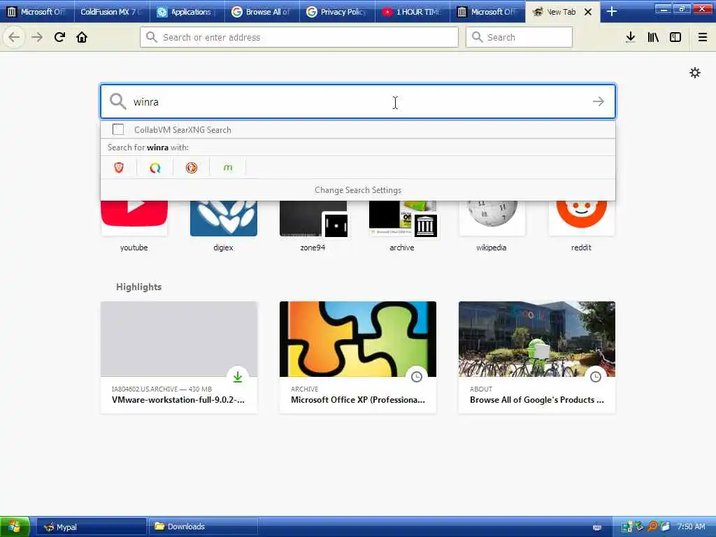Switch to the Applications tab
The height and width of the screenshot is (537, 716).
click(x=187, y=12)
